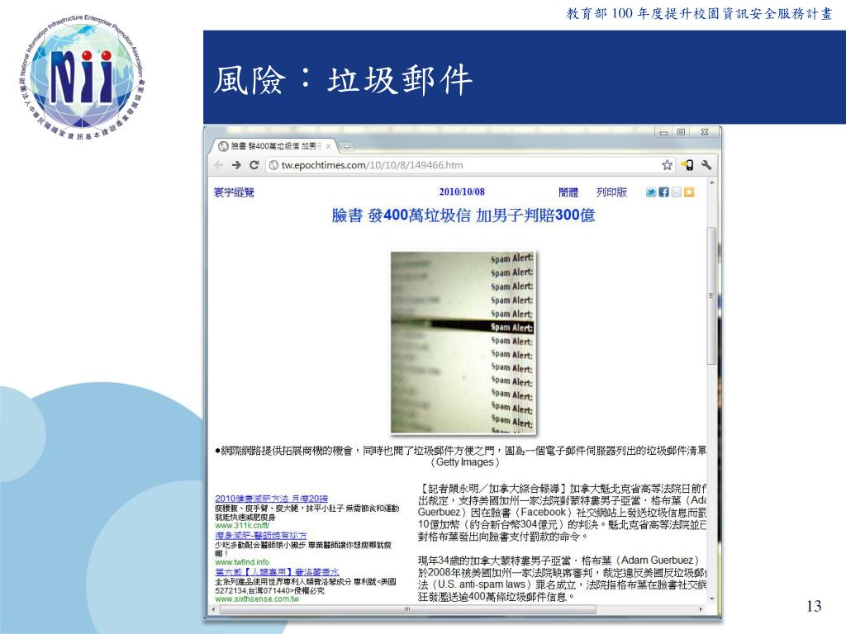Reload the page with the refresh icon
The height and width of the screenshot is (634, 846).
(254, 165)
